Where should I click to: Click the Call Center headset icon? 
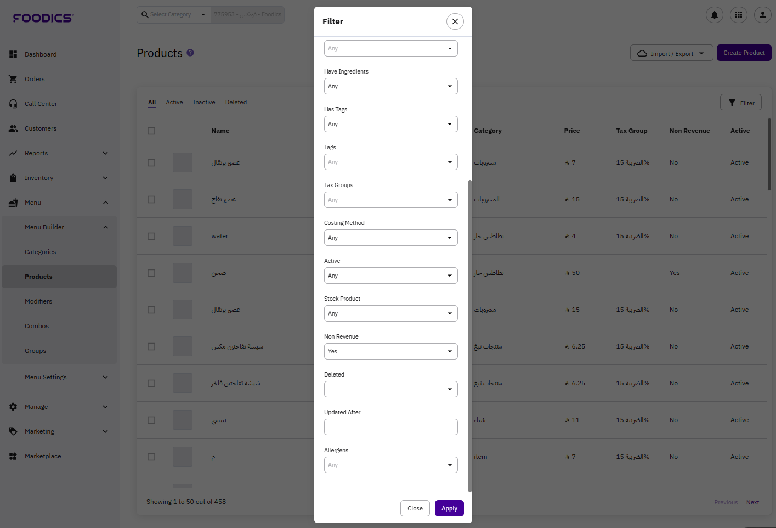click(x=13, y=104)
